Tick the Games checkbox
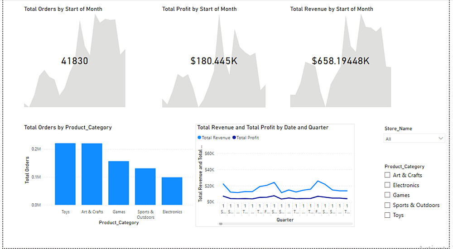This screenshot has width=453, height=249. [x=387, y=195]
